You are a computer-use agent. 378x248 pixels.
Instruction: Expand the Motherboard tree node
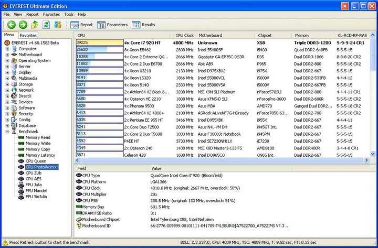coord(7,55)
